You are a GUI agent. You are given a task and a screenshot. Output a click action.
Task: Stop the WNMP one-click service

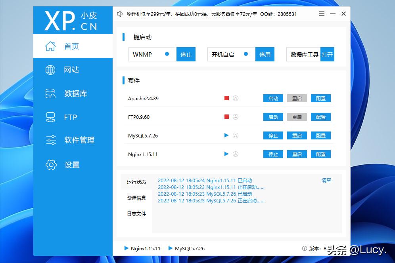tap(186, 54)
